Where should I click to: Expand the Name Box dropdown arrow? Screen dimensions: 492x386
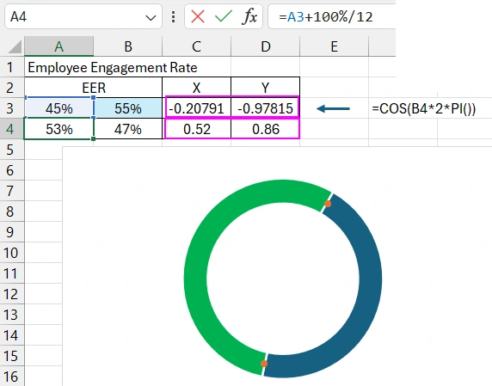(151, 17)
